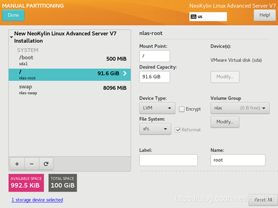Open the Help! button

[265, 15]
